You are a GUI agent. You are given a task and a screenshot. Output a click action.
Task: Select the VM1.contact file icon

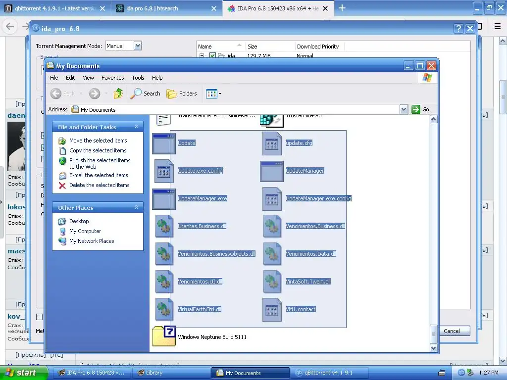click(x=272, y=310)
